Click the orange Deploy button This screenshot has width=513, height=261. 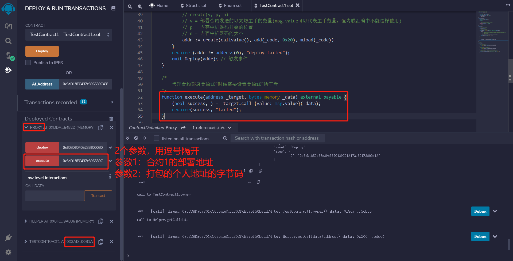[42, 51]
